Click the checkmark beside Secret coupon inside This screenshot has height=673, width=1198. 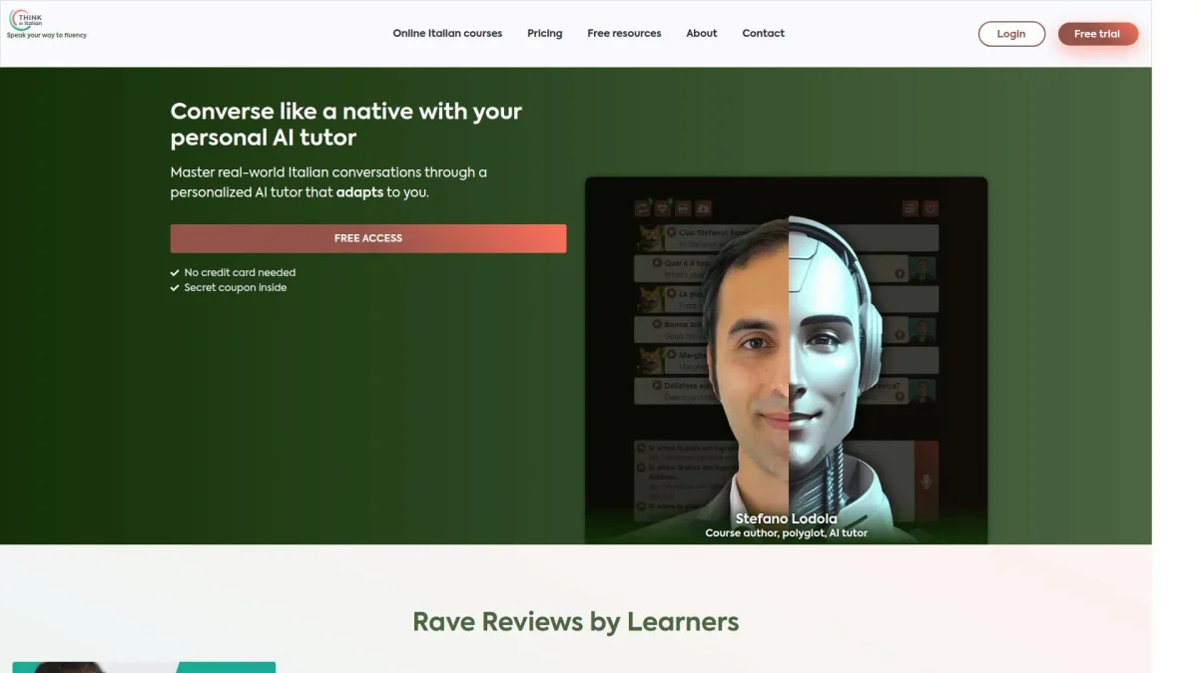[x=175, y=287]
